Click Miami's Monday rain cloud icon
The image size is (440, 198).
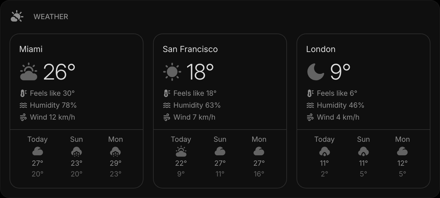pyautogui.click(x=115, y=152)
